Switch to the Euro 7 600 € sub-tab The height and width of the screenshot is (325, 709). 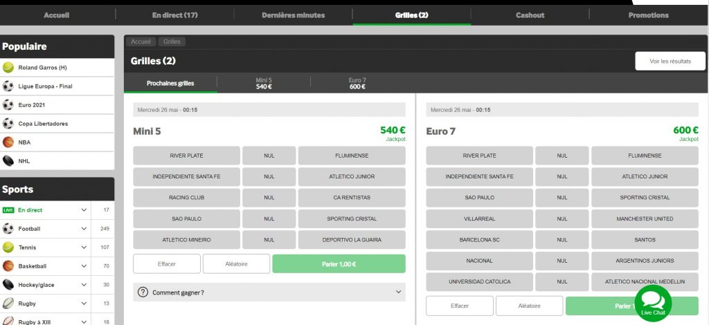pyautogui.click(x=357, y=83)
